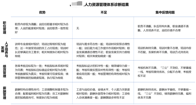The image size is (196, 105).
Task: Select the 不足 column header
Action: (104, 12)
